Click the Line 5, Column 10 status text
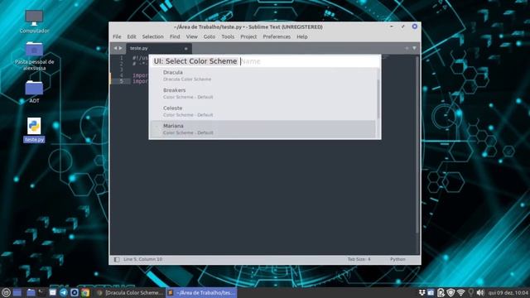This screenshot has width=530, height=298. pyautogui.click(x=142, y=259)
